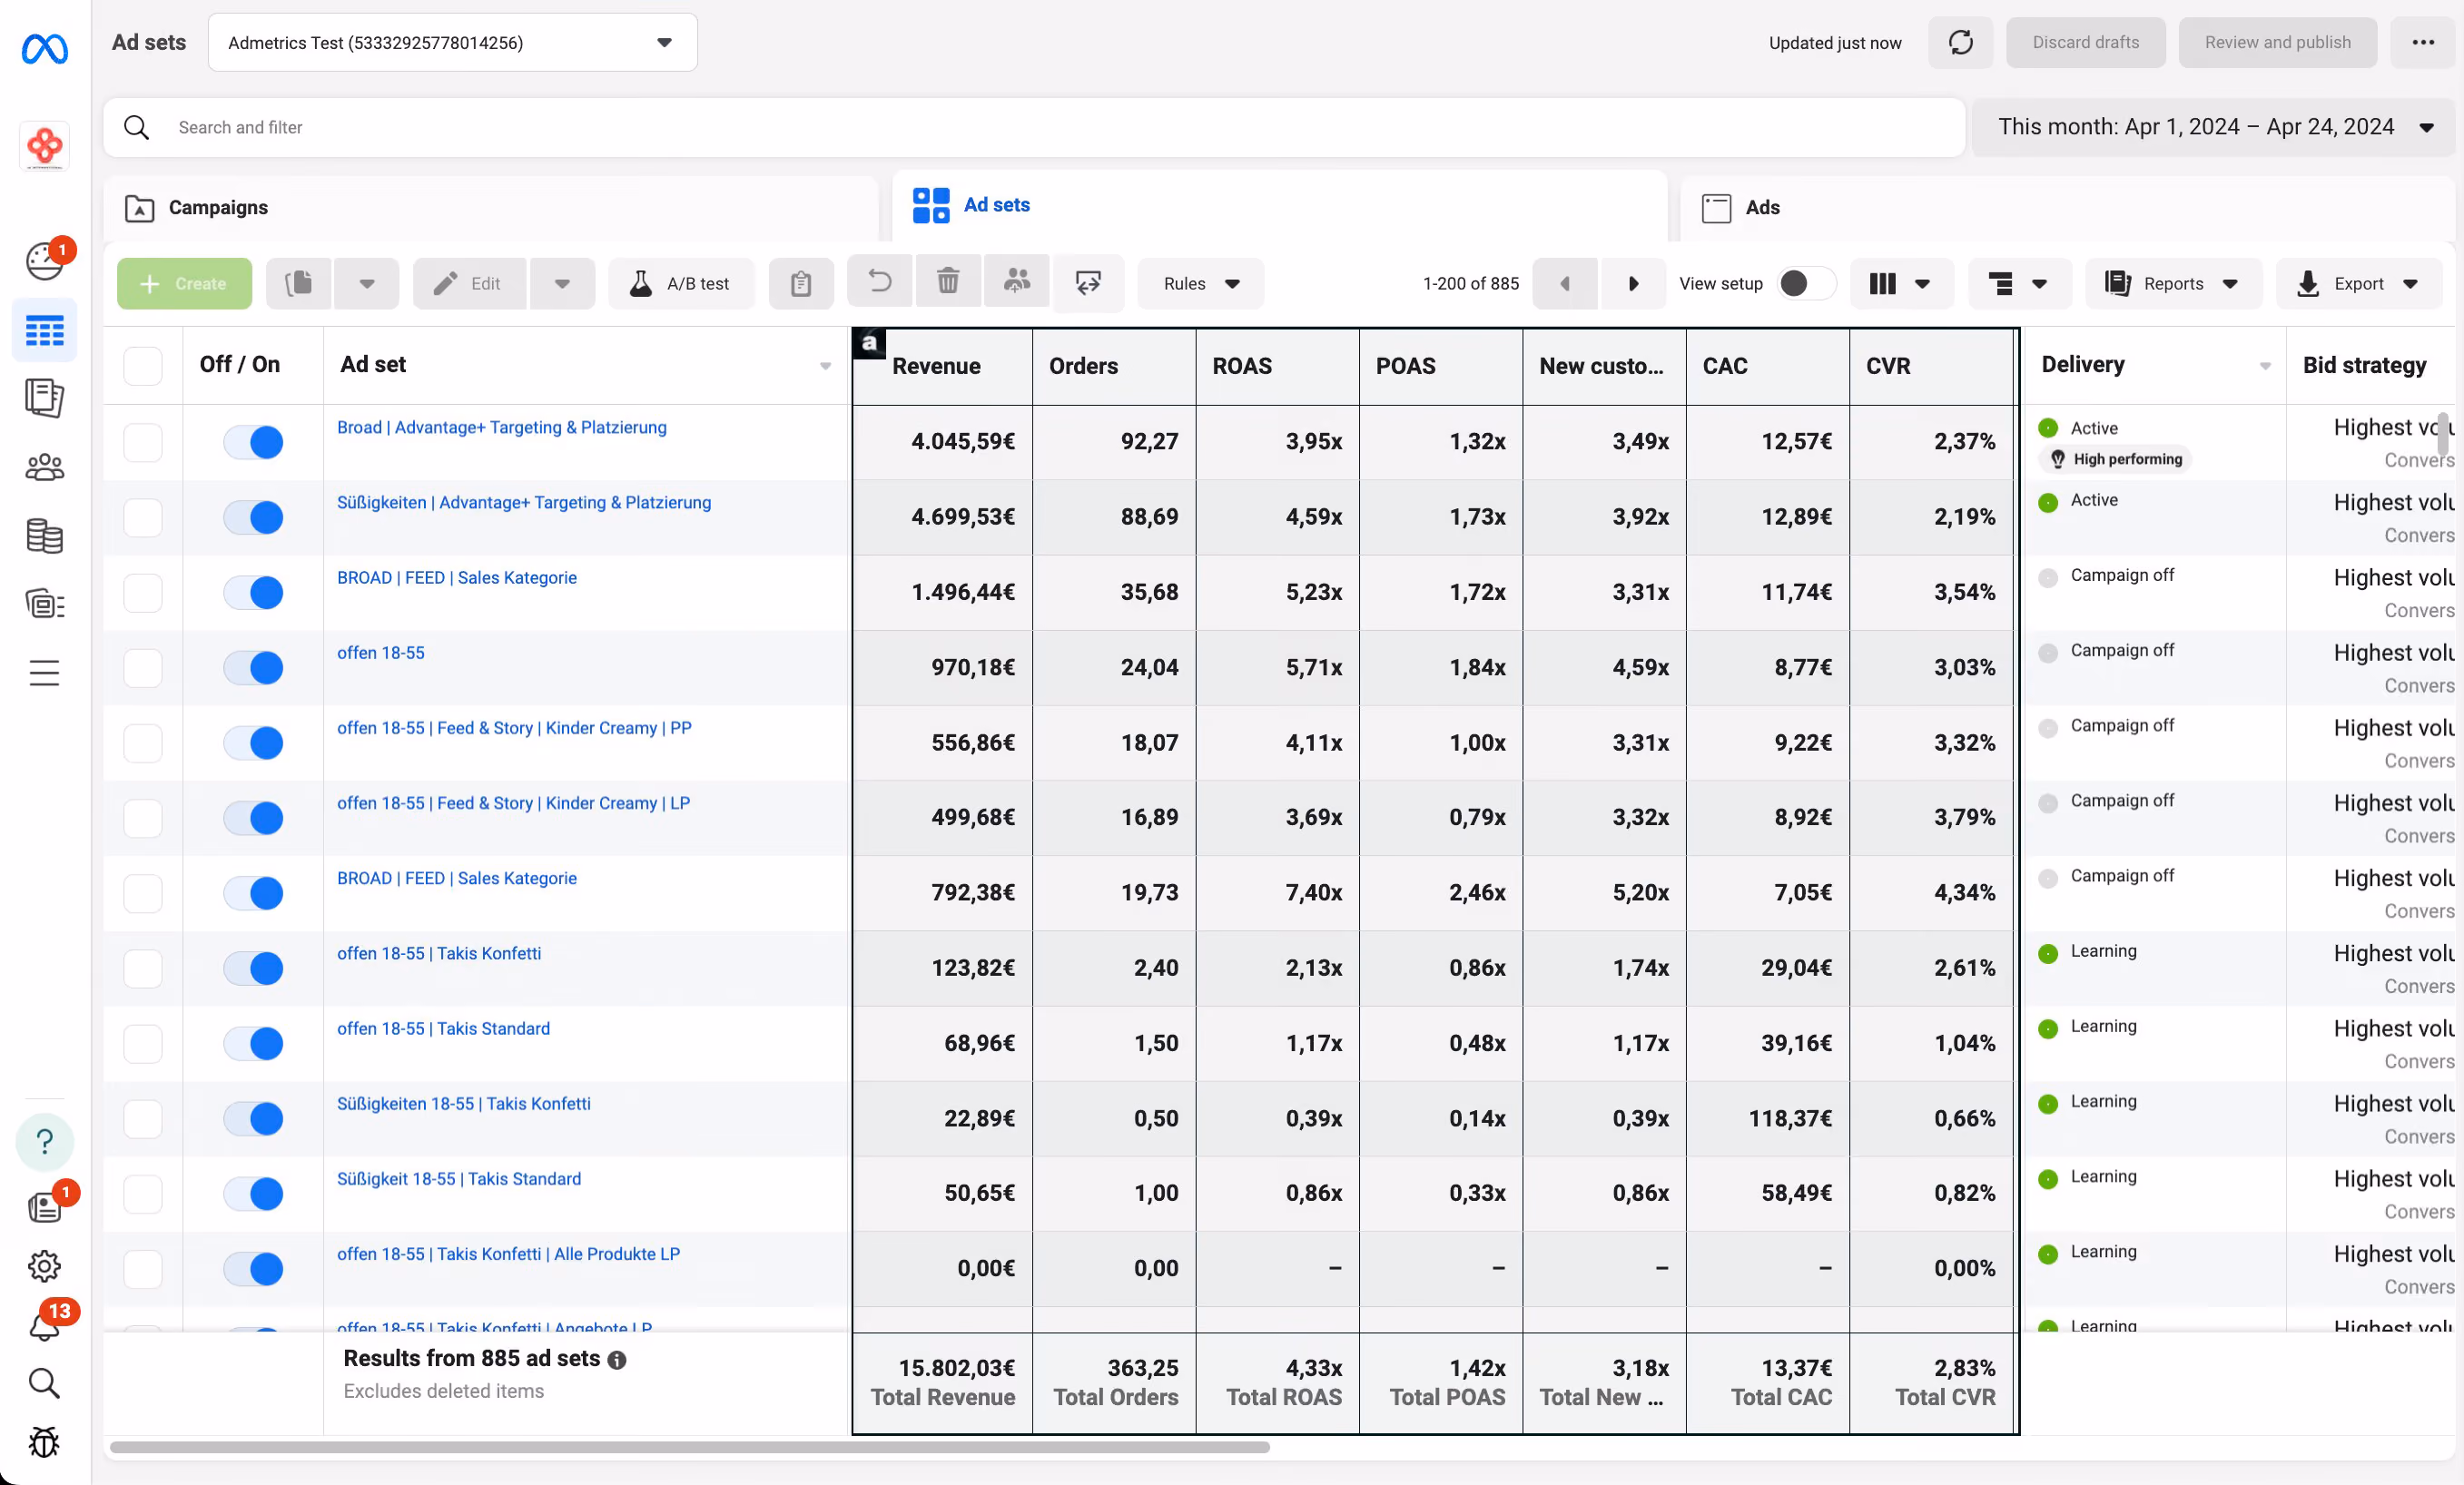The height and width of the screenshot is (1485, 2464).
Task: Open the Export dropdown
Action: (x=2359, y=284)
